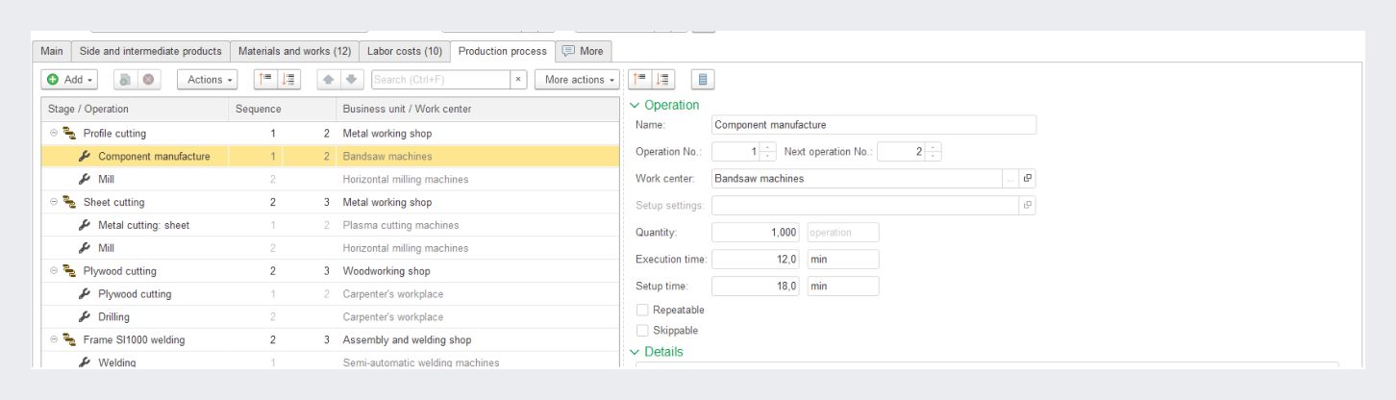This screenshot has width=1396, height=400.
Task: Click wrench icon of Drilling row
Action: click(x=85, y=317)
